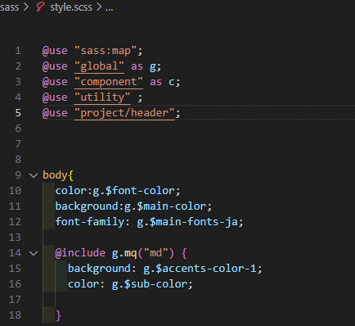Click the Sass file icon in breadcrumb
Screen dimensions: 355x326
tap(40, 7)
